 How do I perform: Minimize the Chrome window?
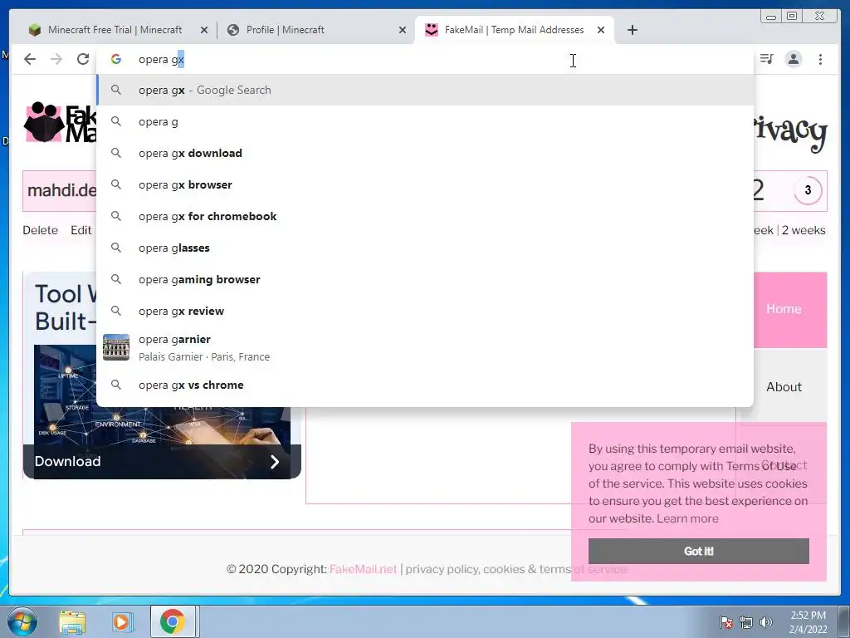click(x=771, y=17)
